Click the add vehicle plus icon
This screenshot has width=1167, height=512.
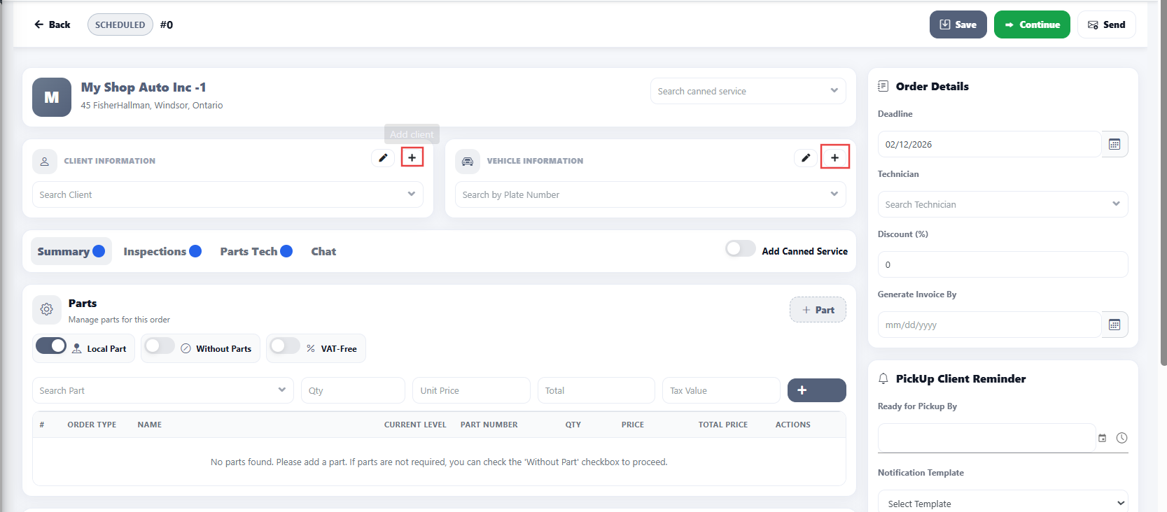coord(834,157)
